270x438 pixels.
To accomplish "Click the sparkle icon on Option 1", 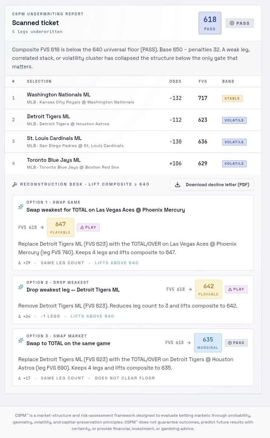I will point(21,207).
